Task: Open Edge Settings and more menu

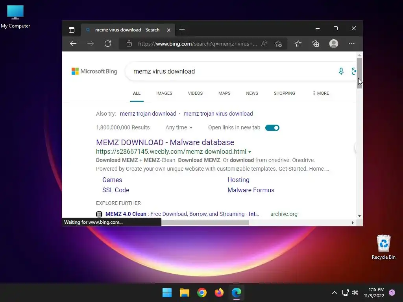Action: tap(351, 44)
